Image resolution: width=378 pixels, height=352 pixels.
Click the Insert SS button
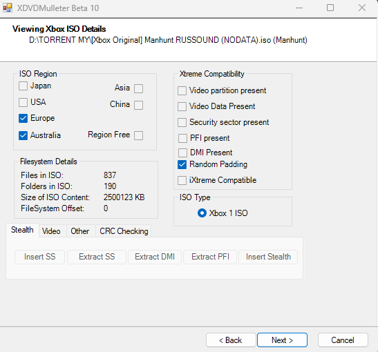coord(40,257)
